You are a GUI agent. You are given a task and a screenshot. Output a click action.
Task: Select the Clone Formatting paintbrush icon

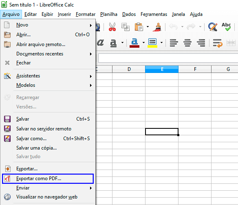[157, 27]
